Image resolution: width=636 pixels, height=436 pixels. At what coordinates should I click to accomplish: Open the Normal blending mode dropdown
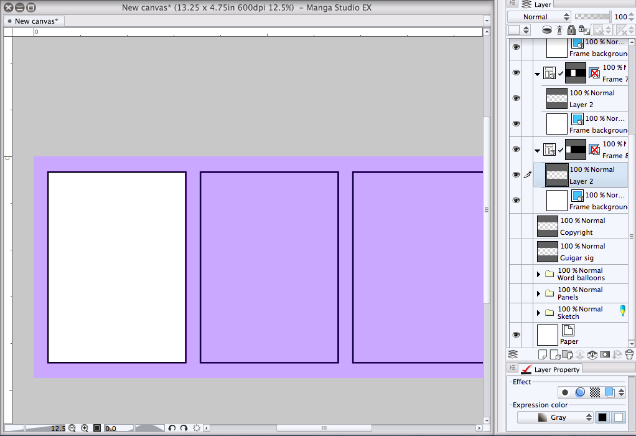(539, 17)
